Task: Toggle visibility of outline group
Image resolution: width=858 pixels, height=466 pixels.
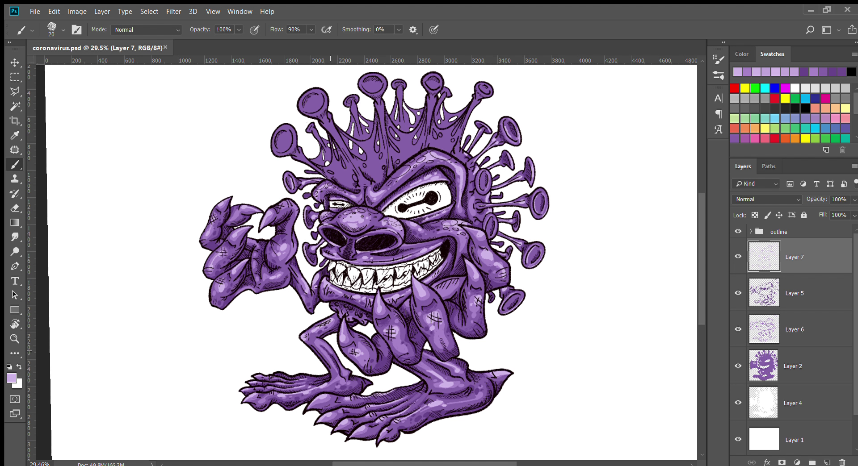Action: 738,231
